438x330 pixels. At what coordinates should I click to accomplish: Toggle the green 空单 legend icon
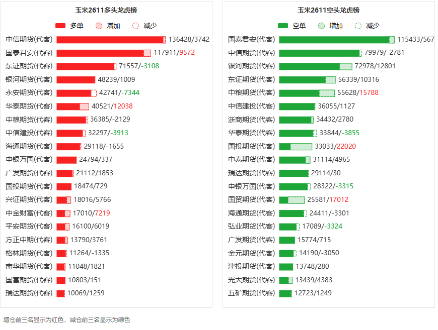283,26
